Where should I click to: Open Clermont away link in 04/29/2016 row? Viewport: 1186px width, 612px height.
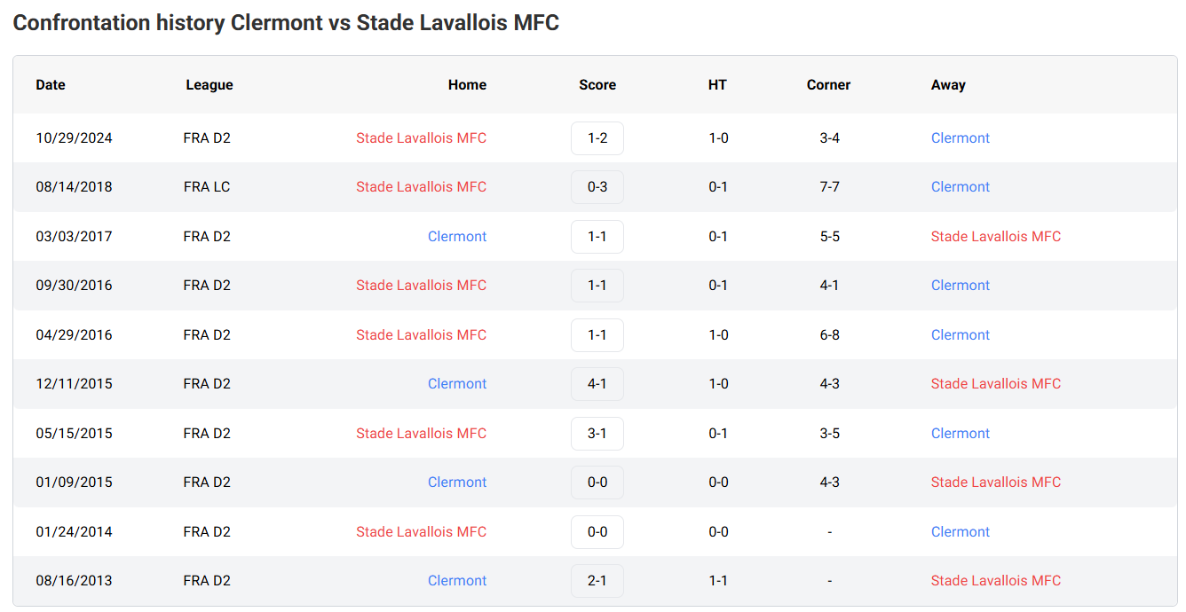pos(960,335)
